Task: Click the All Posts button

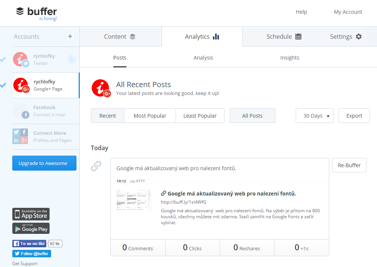Action: click(x=252, y=116)
